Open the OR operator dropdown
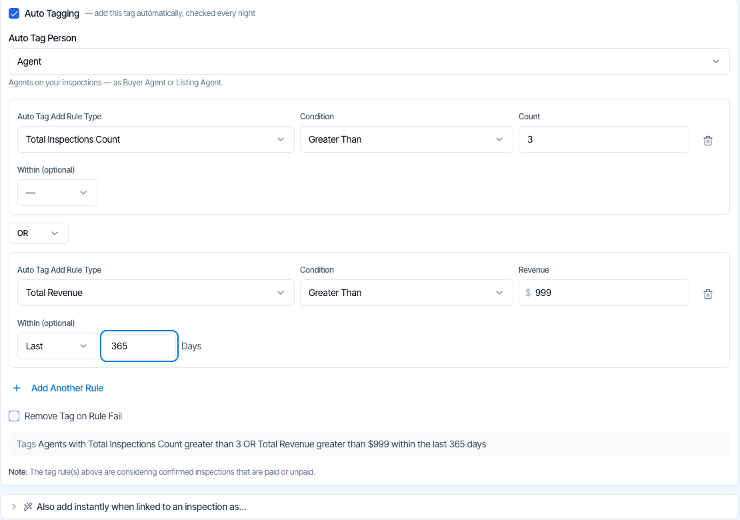Viewport: 740px width, 520px height. 39,233
